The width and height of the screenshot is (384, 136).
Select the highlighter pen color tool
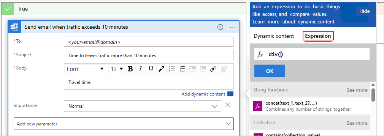pyautogui.click(x=161, y=69)
